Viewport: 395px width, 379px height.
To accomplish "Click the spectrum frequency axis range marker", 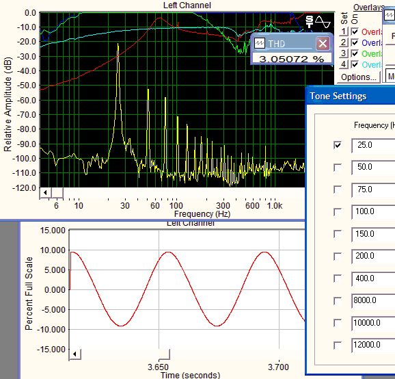I will (57, 193).
